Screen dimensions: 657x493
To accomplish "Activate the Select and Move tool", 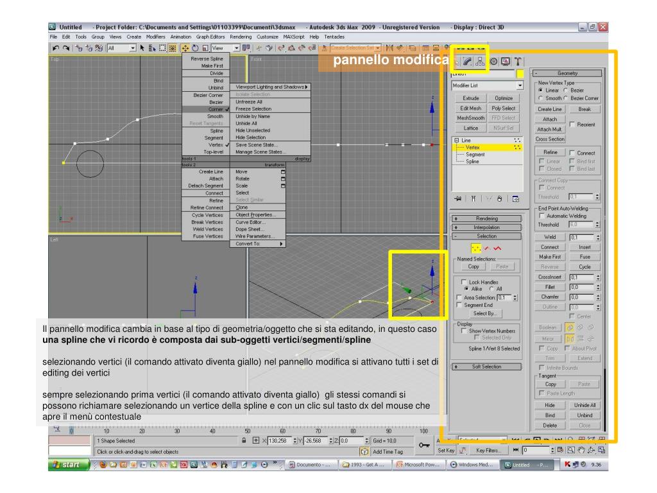I will 185,48.
